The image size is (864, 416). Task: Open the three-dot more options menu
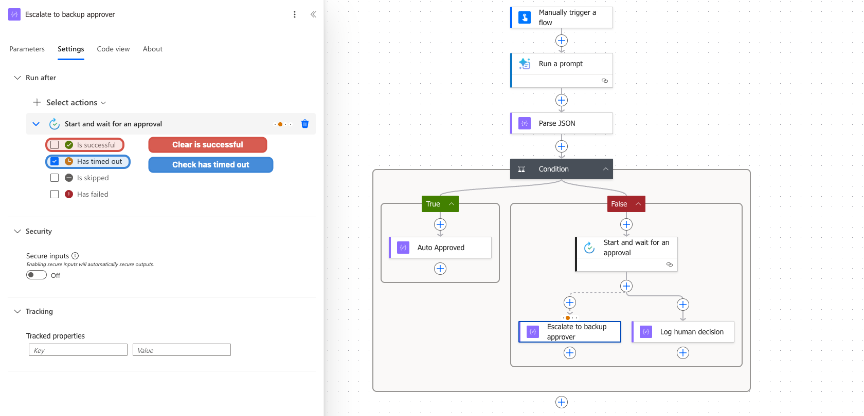pyautogui.click(x=295, y=14)
